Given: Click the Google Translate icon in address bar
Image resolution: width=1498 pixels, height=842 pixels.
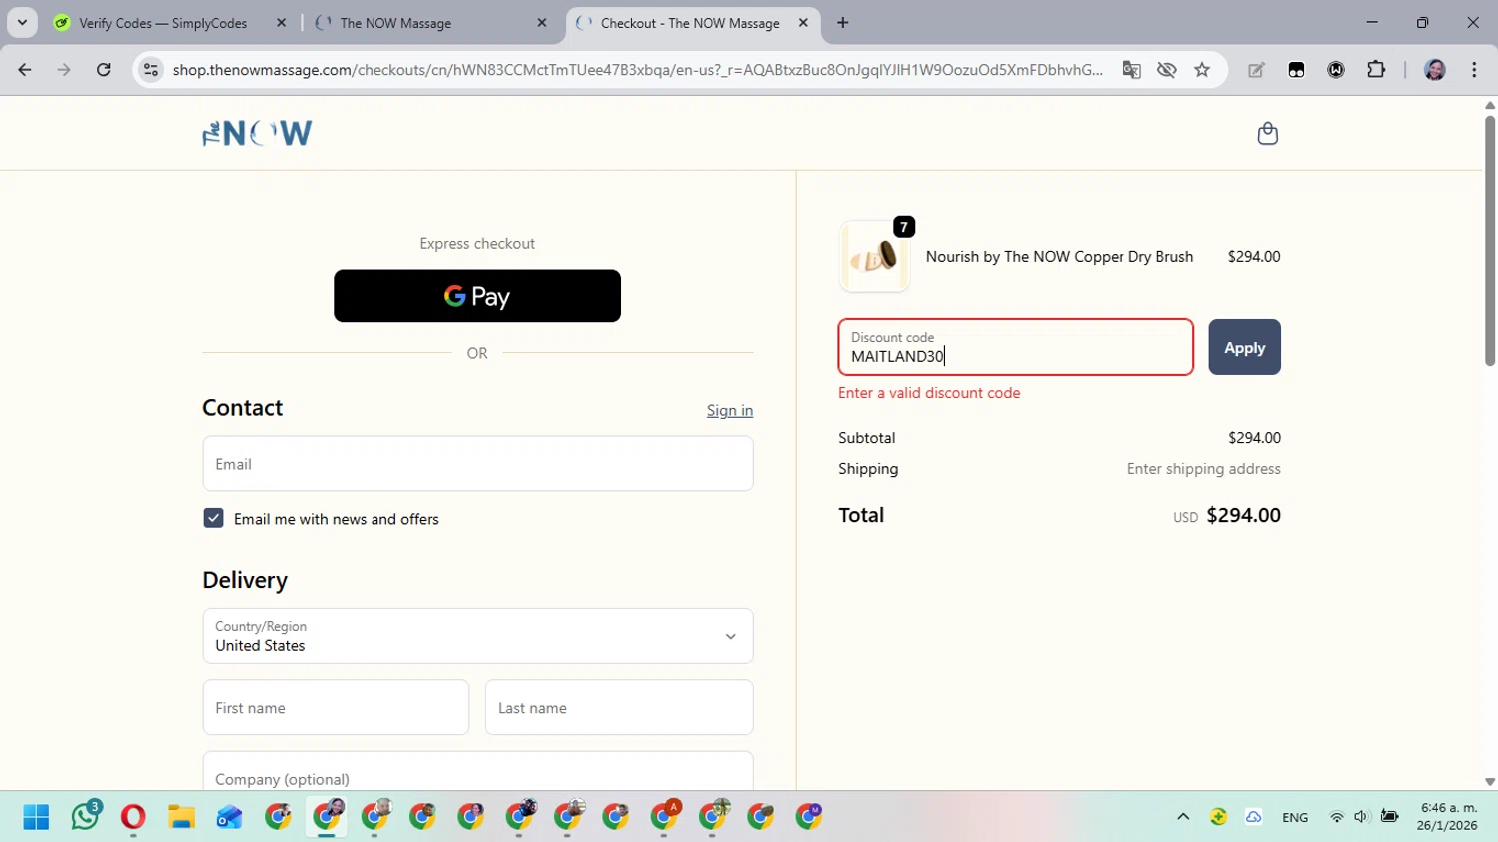Looking at the screenshot, I should click(1131, 70).
